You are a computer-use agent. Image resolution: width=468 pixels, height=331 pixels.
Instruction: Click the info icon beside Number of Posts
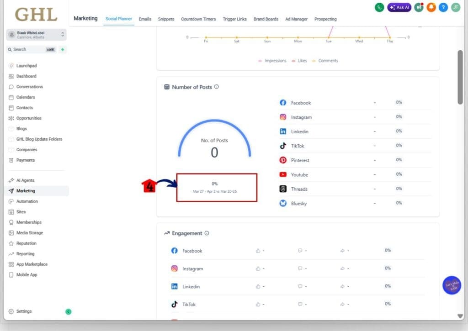217,87
